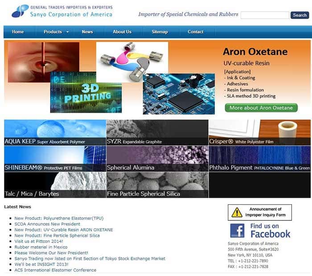Click Find us on Facebook text
The image size is (312, 276).
(x=270, y=231)
